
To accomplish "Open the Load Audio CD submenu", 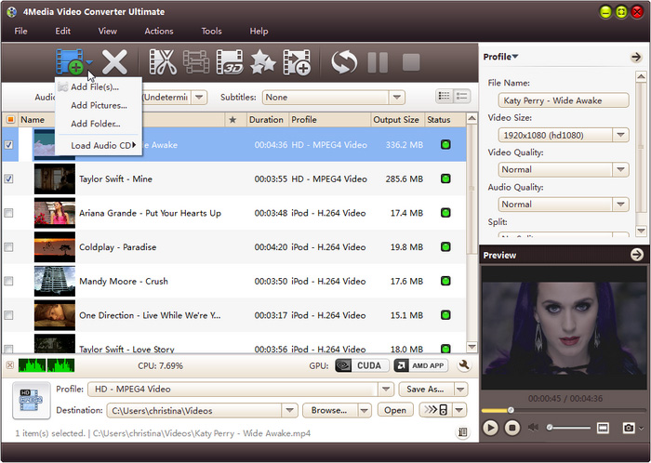I will click(98, 145).
